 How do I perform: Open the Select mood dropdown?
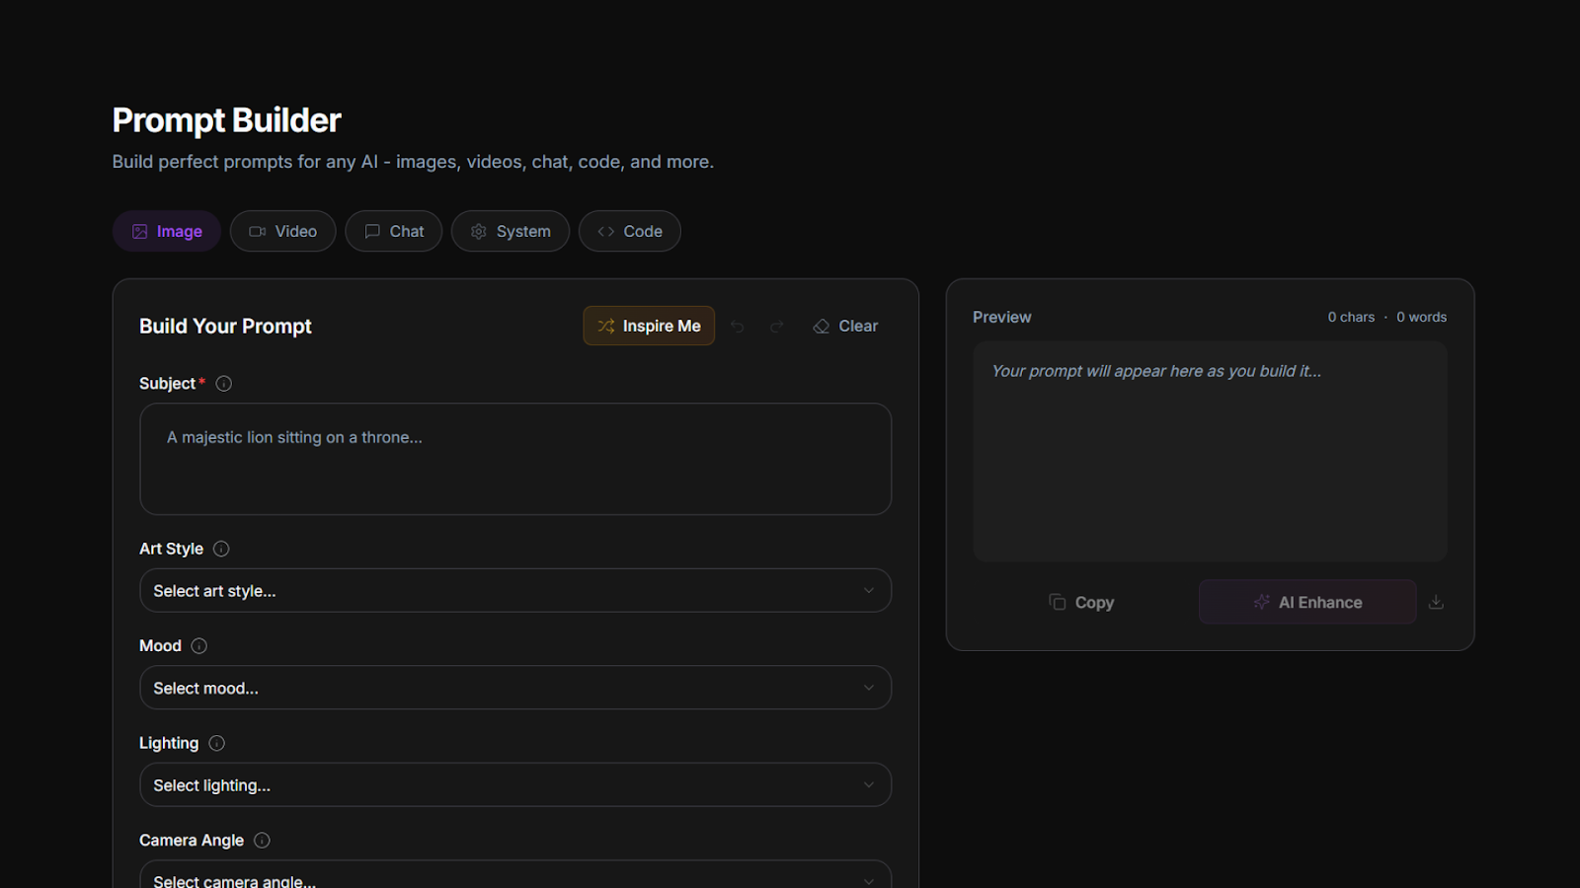[515, 688]
